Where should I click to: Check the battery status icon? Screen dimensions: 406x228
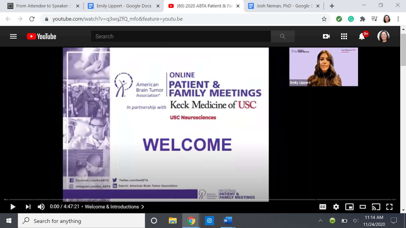coord(344,221)
